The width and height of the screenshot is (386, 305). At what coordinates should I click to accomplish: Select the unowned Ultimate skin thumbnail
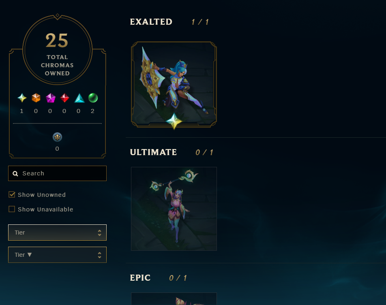coord(174,209)
